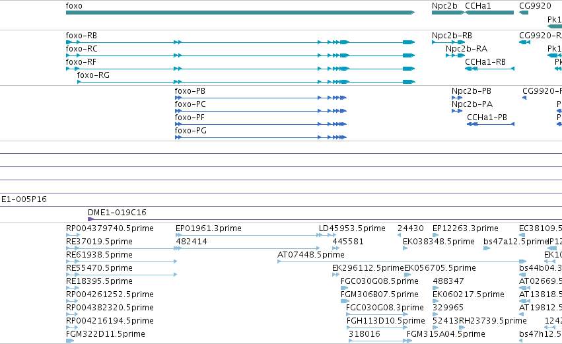Select the CCHa1-PB protein feature

point(491,124)
